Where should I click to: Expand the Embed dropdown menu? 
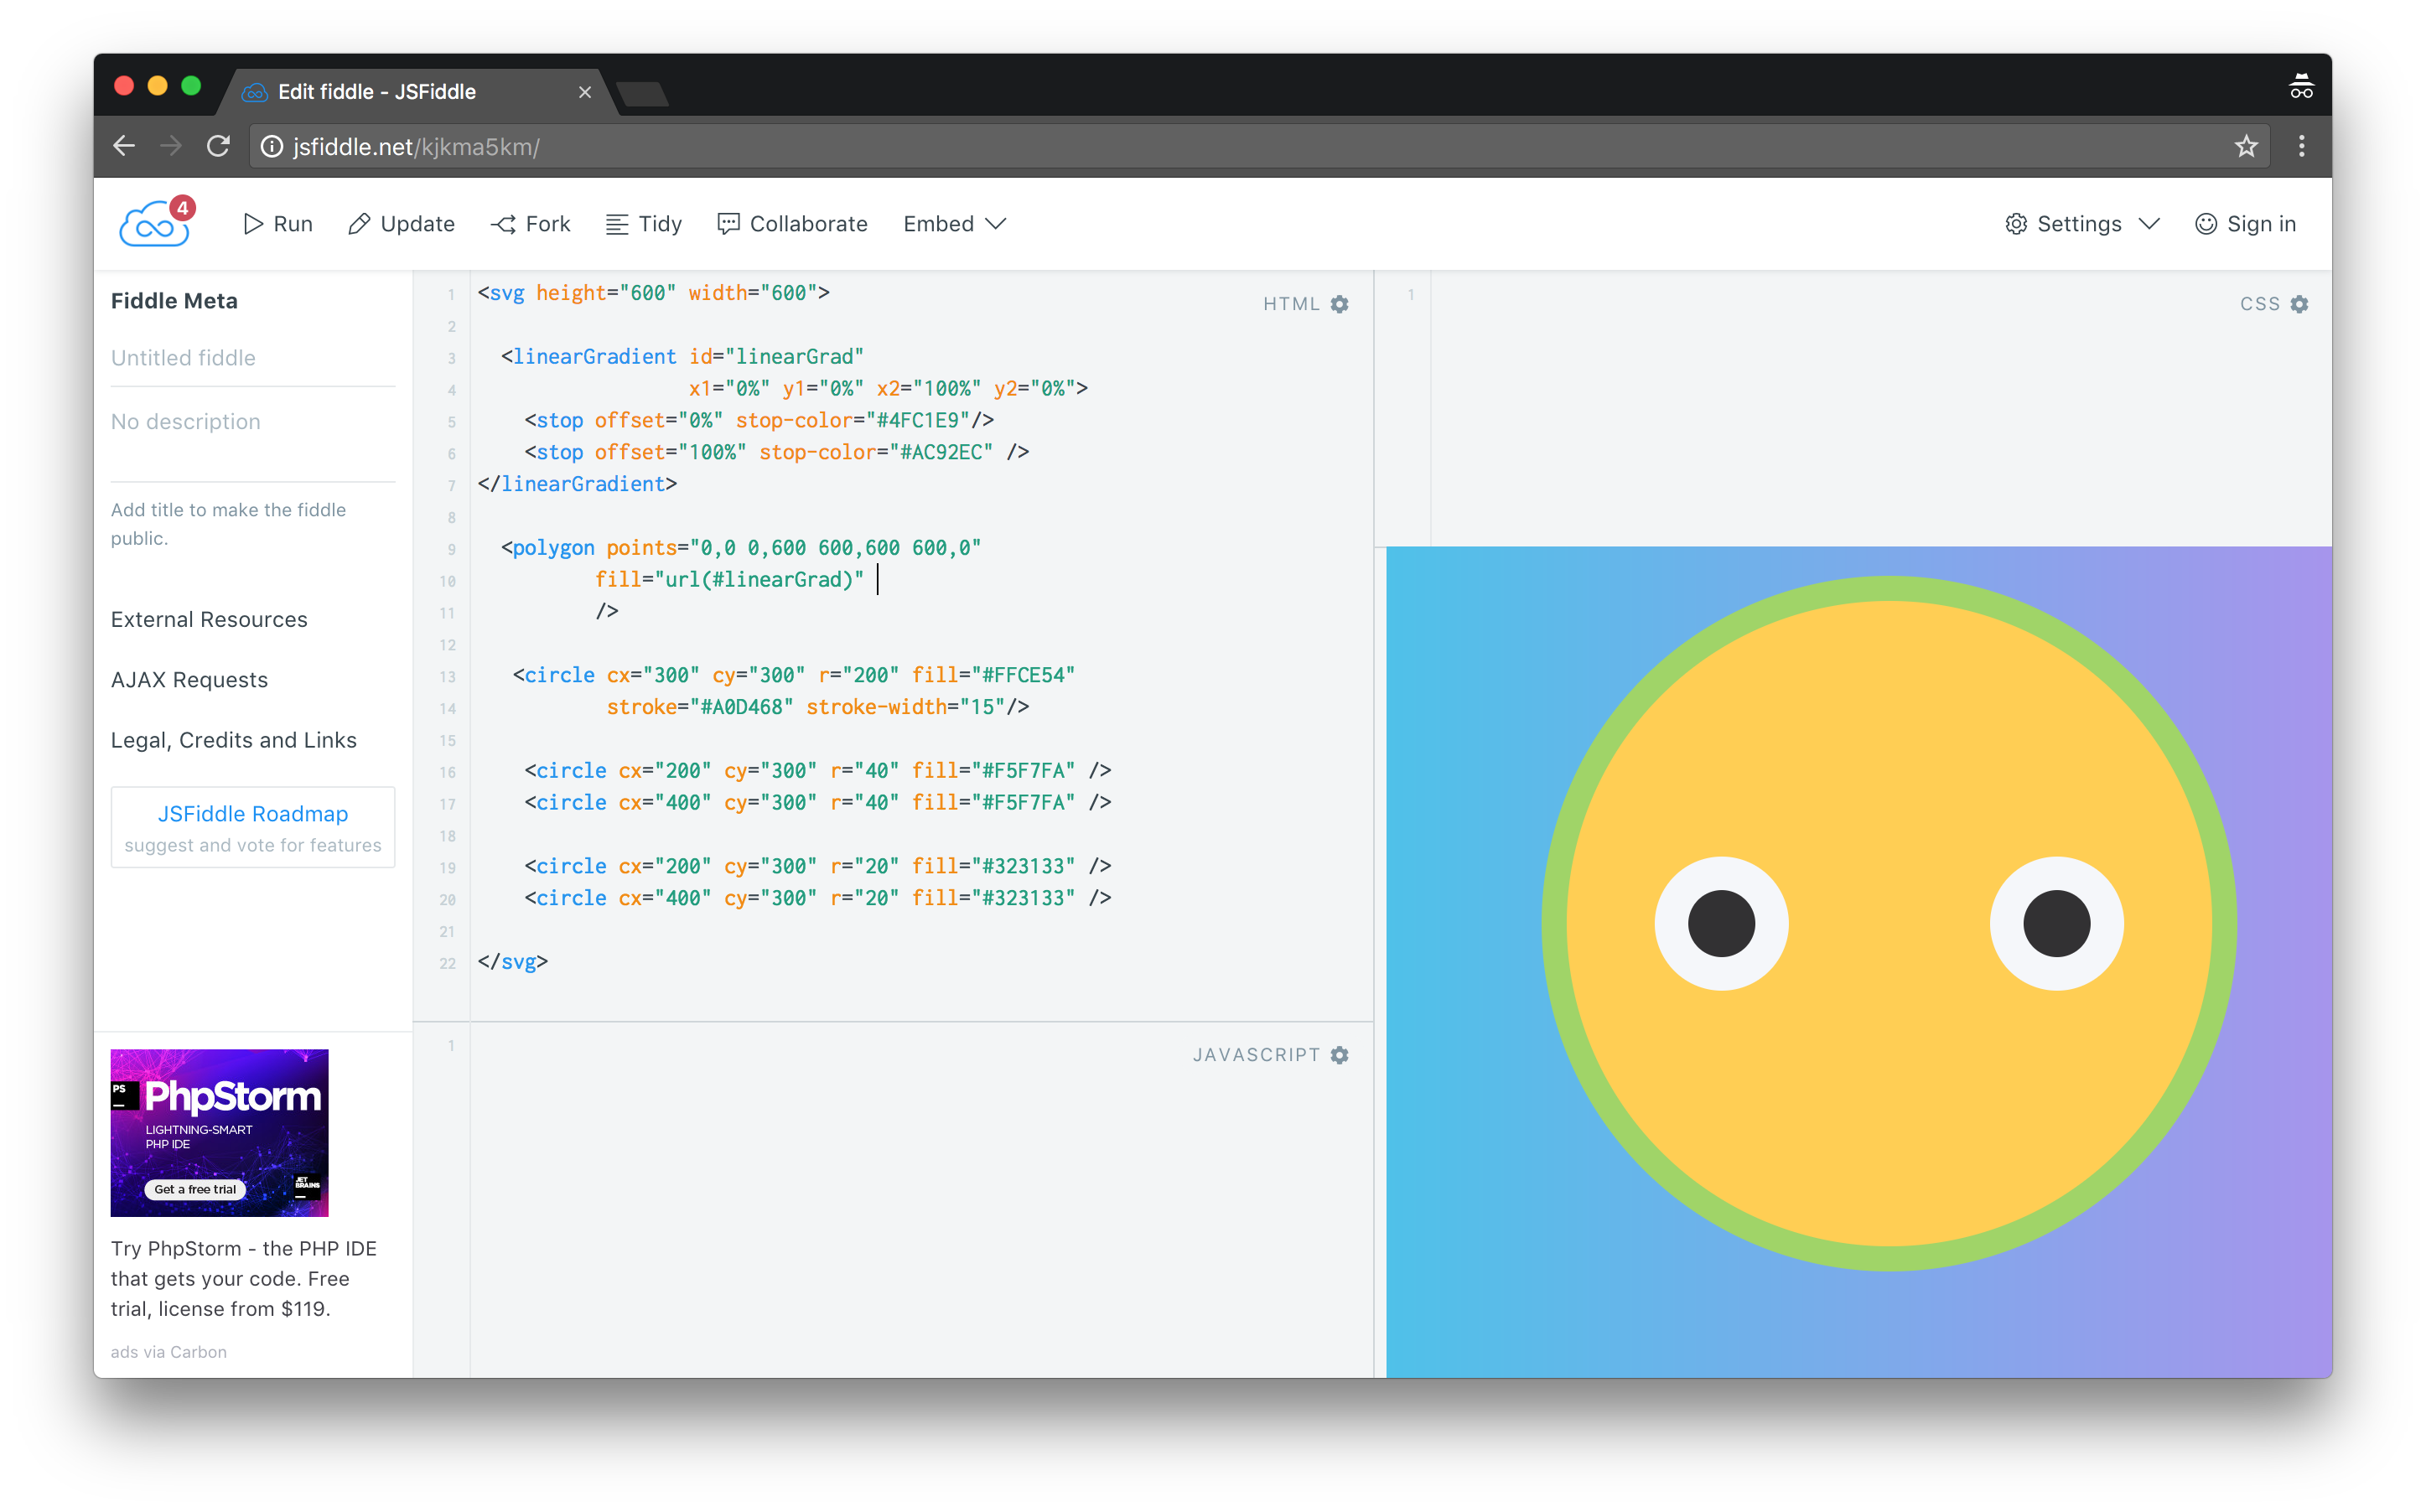click(x=952, y=223)
